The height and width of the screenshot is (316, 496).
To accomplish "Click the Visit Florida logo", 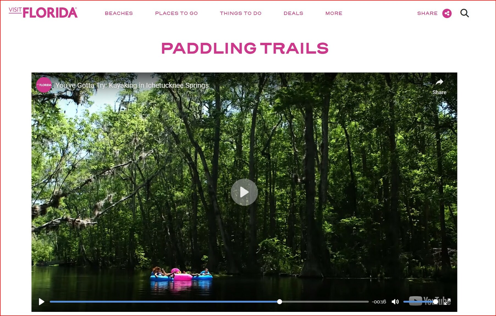I will pos(43,13).
